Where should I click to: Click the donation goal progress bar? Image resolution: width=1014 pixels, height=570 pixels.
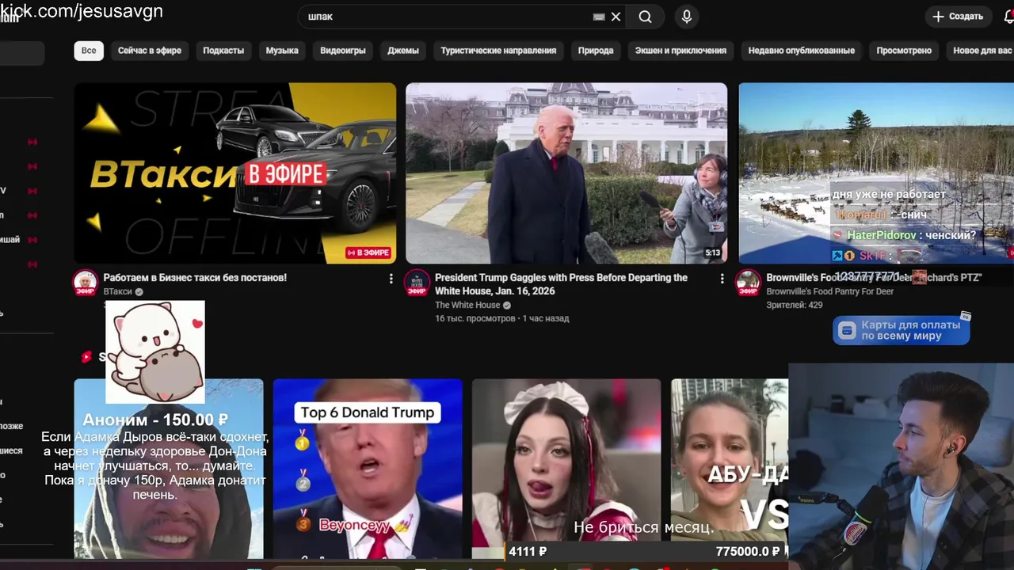646,551
